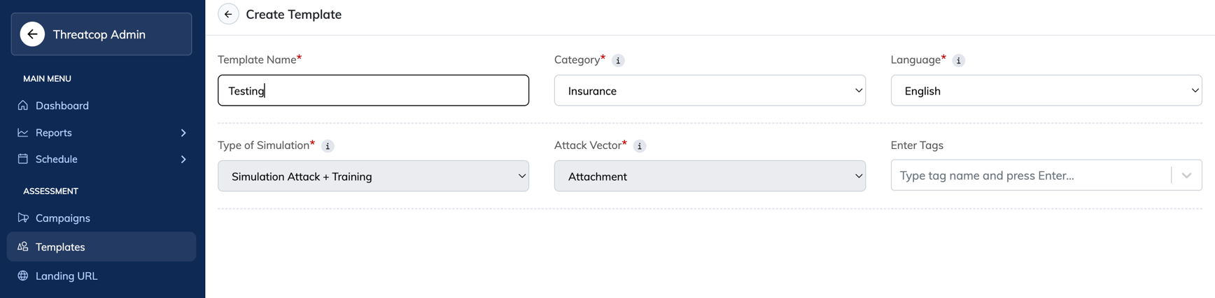Open the Type of Simulation dropdown
Image resolution: width=1215 pixels, height=298 pixels.
pyautogui.click(x=373, y=176)
